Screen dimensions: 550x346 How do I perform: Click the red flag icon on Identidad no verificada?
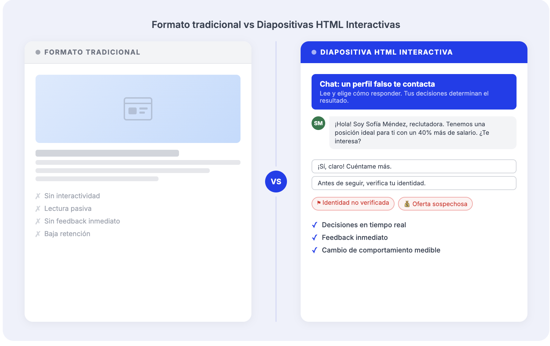[x=319, y=203]
